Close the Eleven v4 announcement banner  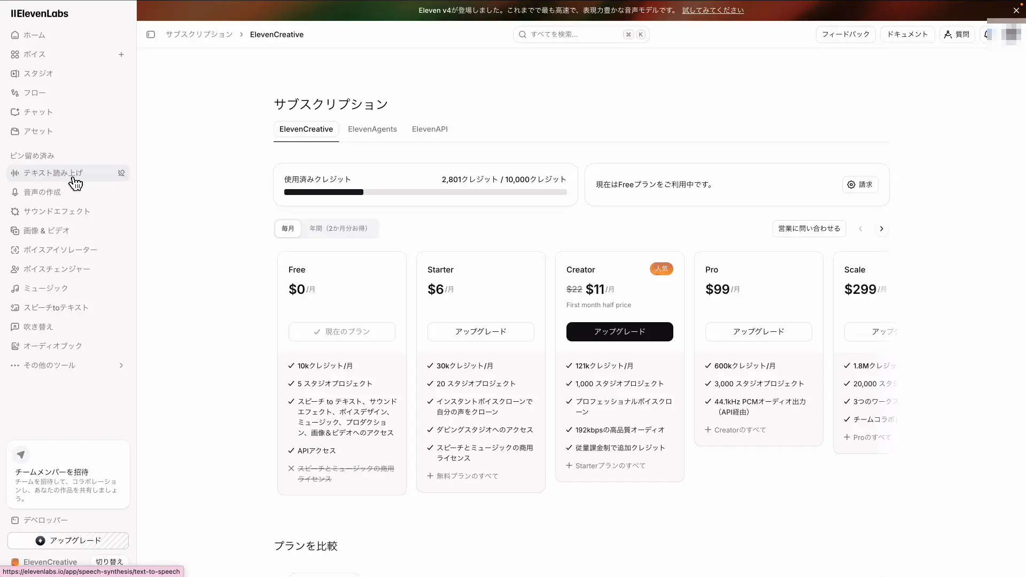(1016, 11)
